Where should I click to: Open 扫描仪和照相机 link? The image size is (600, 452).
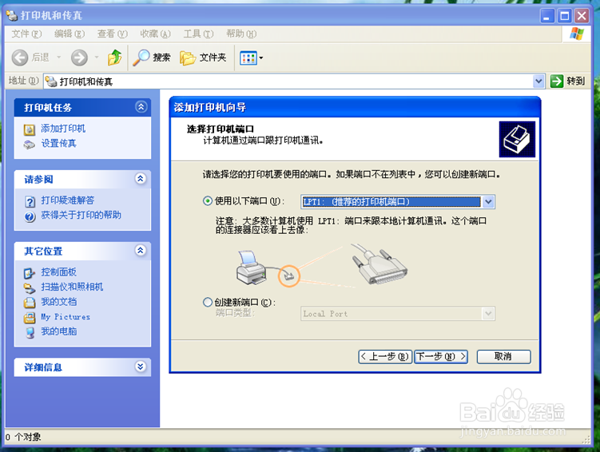coord(72,287)
